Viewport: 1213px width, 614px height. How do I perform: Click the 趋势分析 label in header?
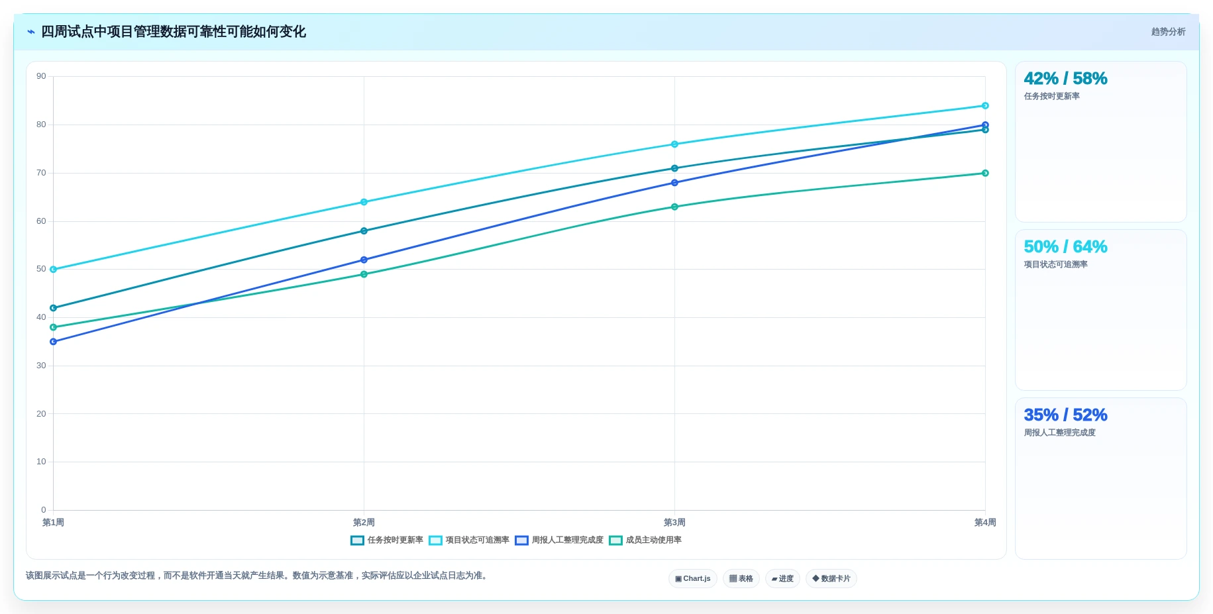pyautogui.click(x=1168, y=32)
